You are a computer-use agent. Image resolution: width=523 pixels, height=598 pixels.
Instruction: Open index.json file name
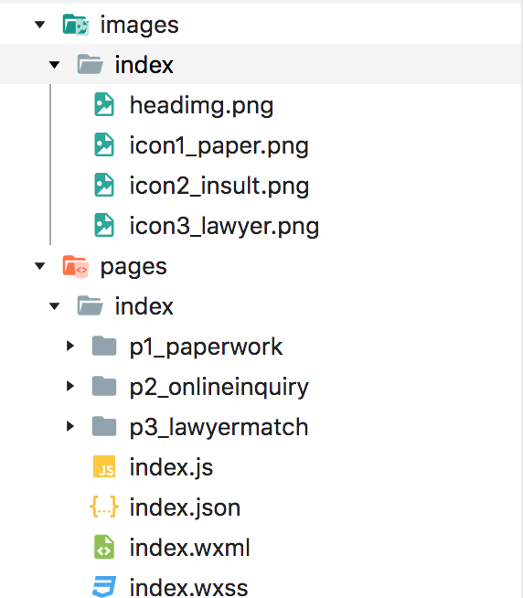pos(185,508)
